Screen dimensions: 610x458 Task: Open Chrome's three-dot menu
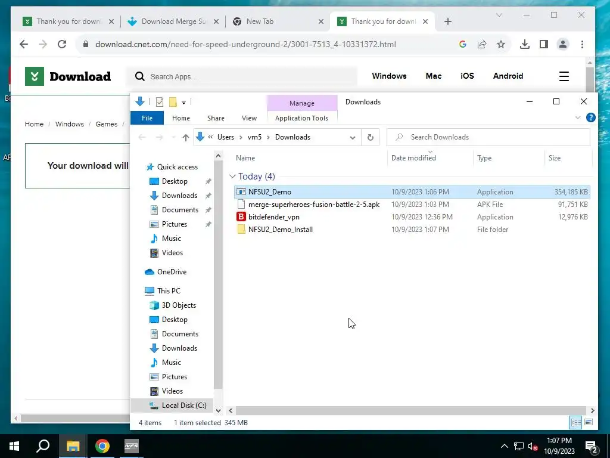(582, 44)
